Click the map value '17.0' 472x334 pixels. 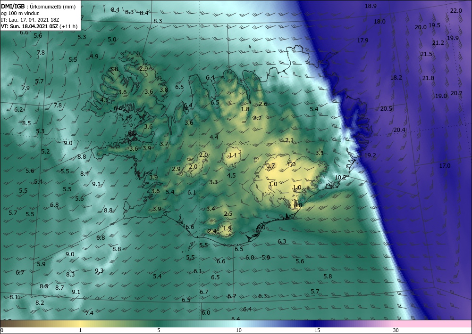[x=445, y=166]
